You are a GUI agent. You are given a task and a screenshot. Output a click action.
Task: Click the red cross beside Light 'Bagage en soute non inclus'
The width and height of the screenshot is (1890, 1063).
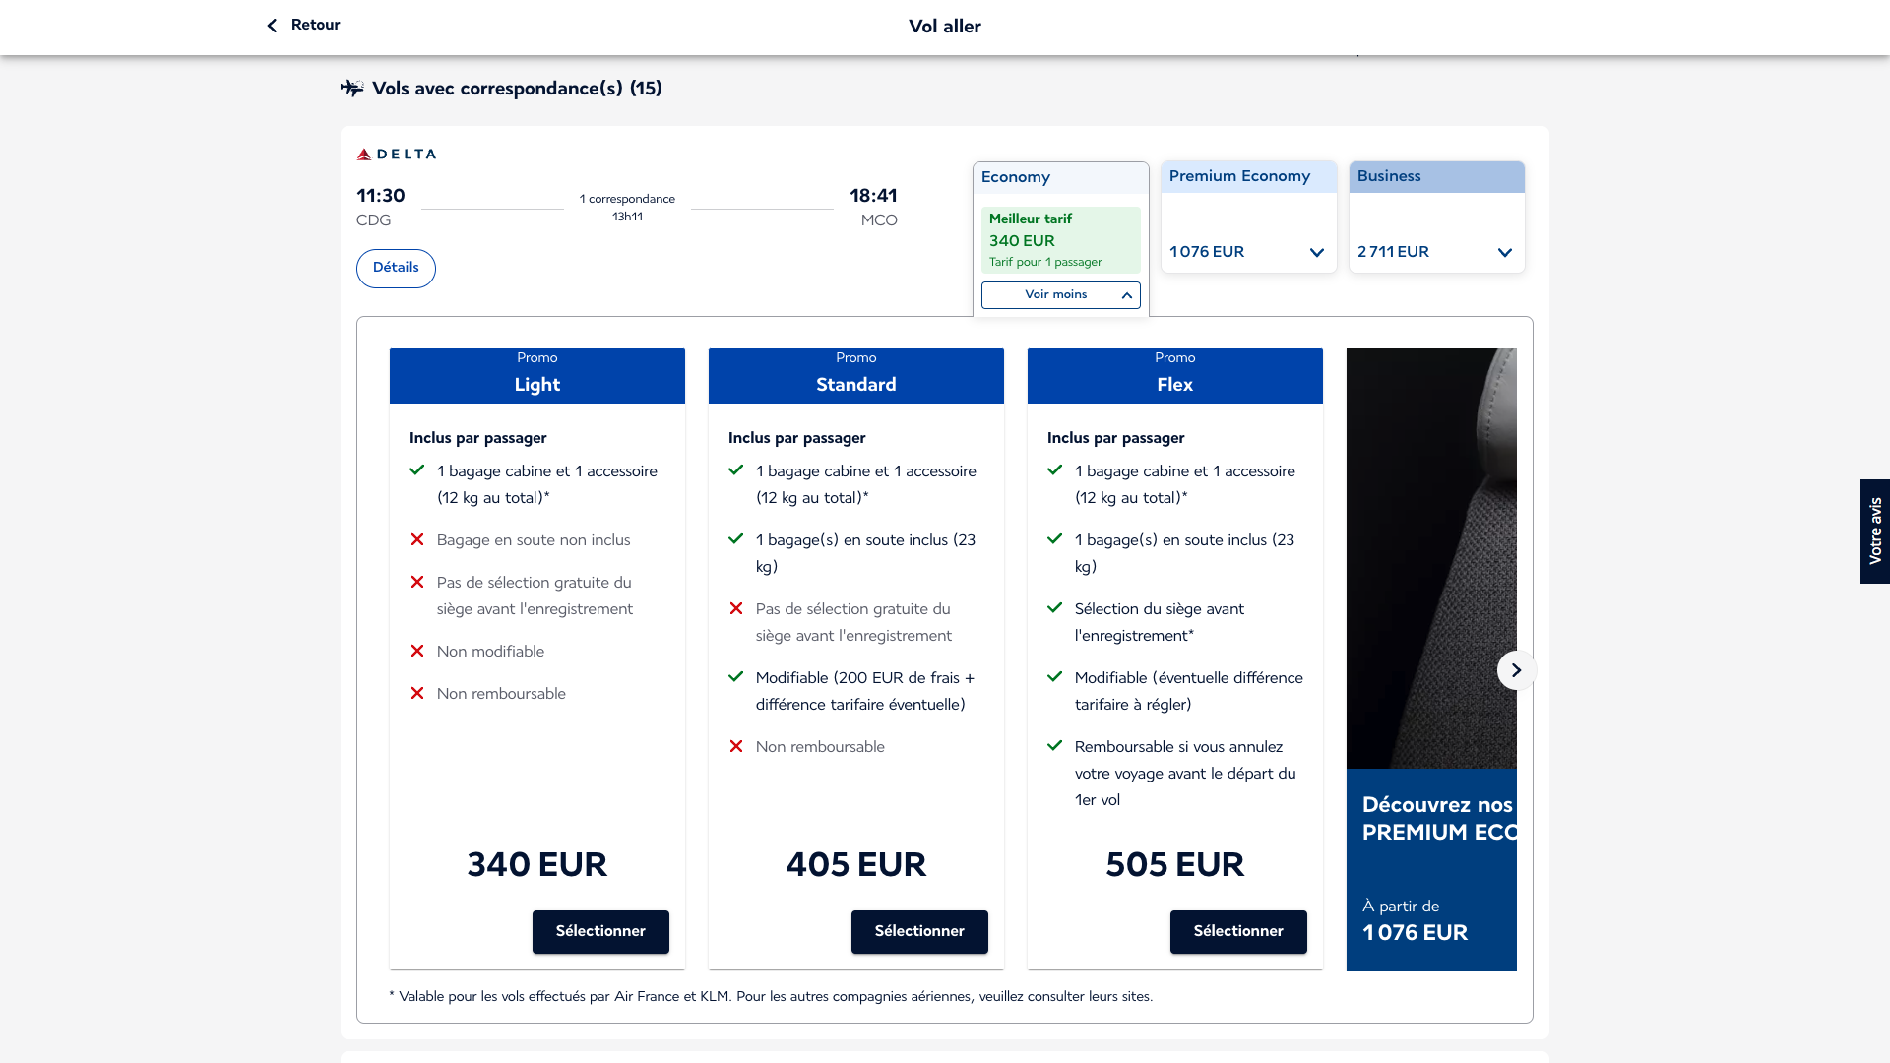point(417,539)
